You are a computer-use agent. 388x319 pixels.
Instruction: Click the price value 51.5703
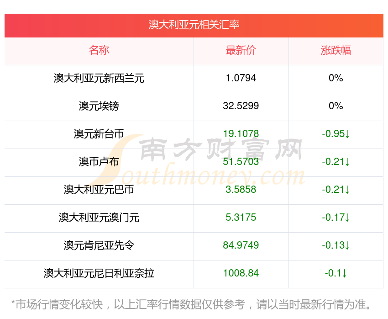pos(241,162)
